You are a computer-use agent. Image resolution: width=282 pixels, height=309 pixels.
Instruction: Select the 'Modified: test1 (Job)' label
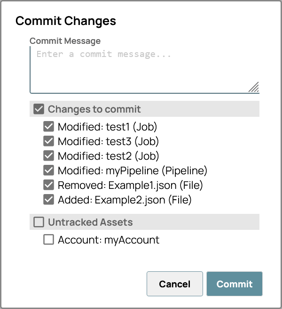point(107,127)
